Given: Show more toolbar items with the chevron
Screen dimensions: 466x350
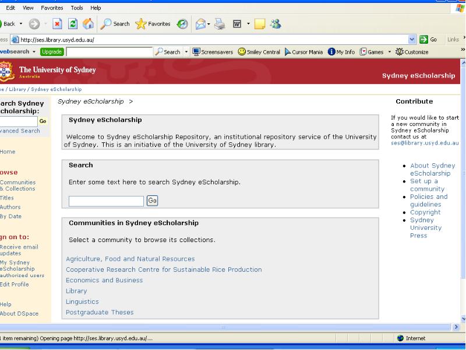Looking at the screenshot, I should click(x=463, y=50).
